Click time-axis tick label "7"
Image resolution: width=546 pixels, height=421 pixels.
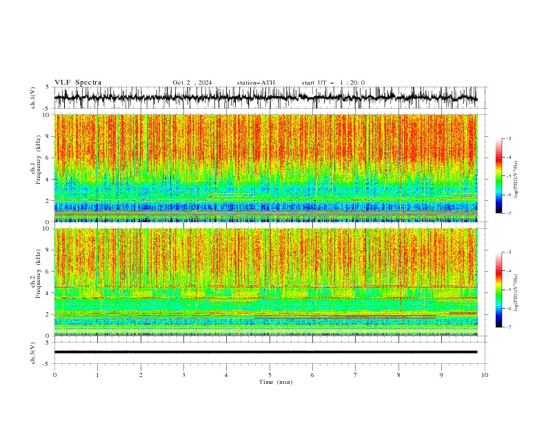point(356,375)
